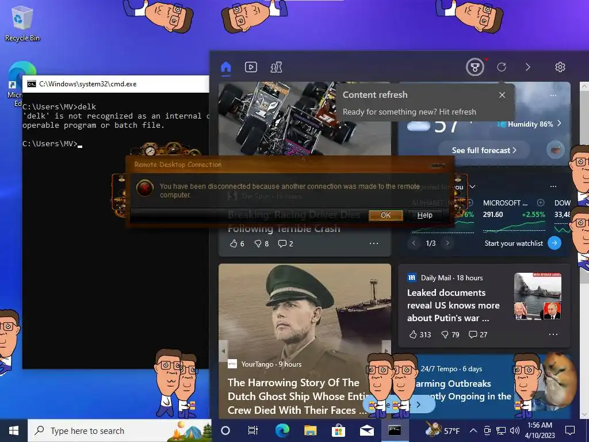Open Task View on taskbar

pos(253,430)
